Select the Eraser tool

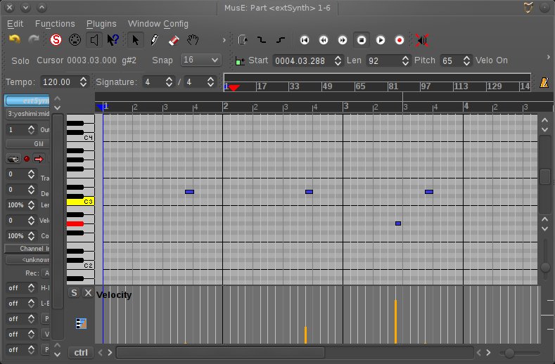[x=174, y=40]
